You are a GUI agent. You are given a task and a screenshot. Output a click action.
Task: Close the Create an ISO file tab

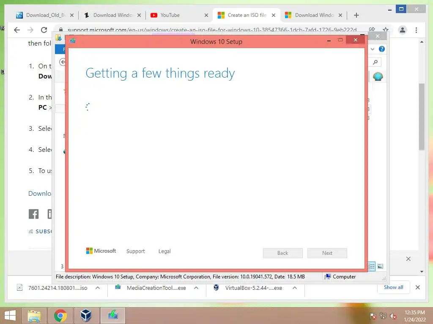click(x=274, y=15)
